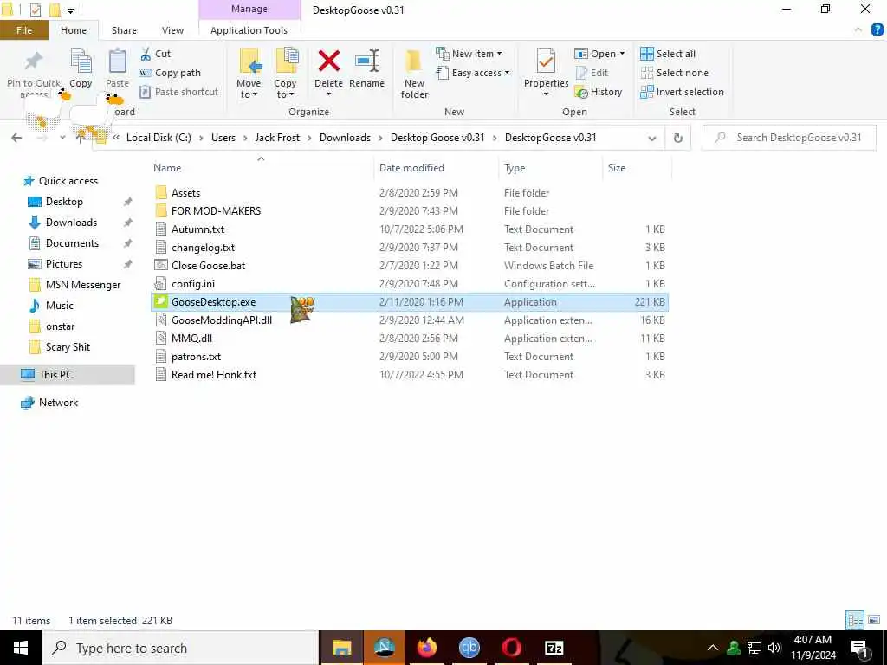This screenshot has width=887, height=665.
Task: Select Scary Shit folder in sidebar
Action: click(x=68, y=347)
